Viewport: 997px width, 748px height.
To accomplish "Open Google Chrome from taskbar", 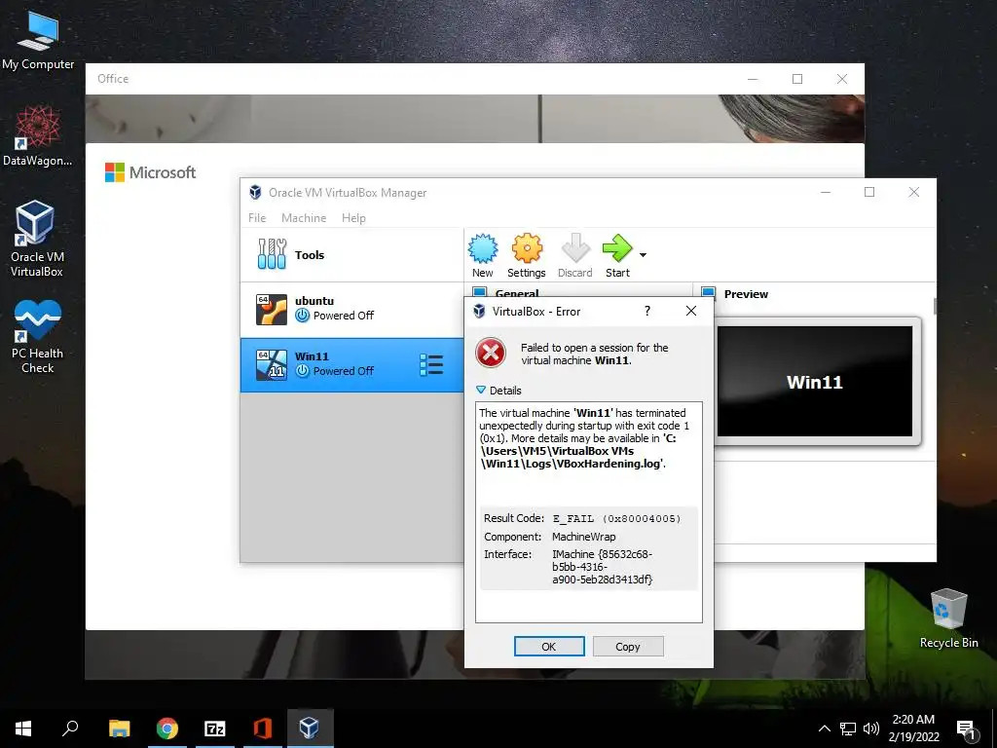I will 167,729.
